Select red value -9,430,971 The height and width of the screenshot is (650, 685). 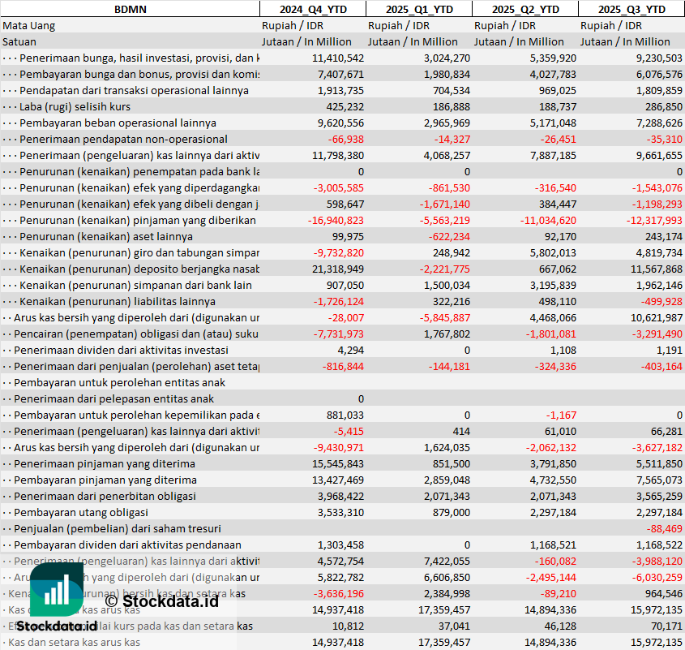pyautogui.click(x=339, y=446)
